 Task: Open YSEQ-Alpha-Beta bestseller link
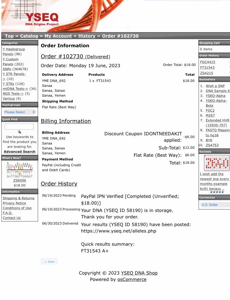coord(216,103)
